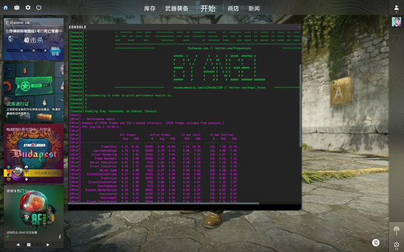Open the recent history clock icon
Viewport: 404px width, 252px height.
pos(396,243)
